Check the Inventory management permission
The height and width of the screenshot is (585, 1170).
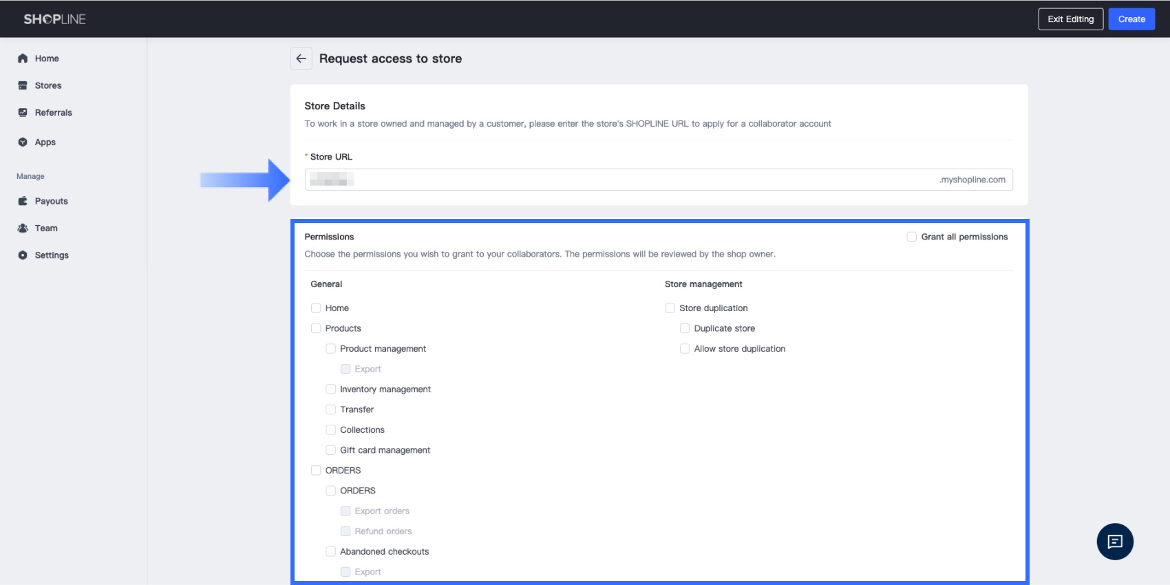pyautogui.click(x=330, y=390)
